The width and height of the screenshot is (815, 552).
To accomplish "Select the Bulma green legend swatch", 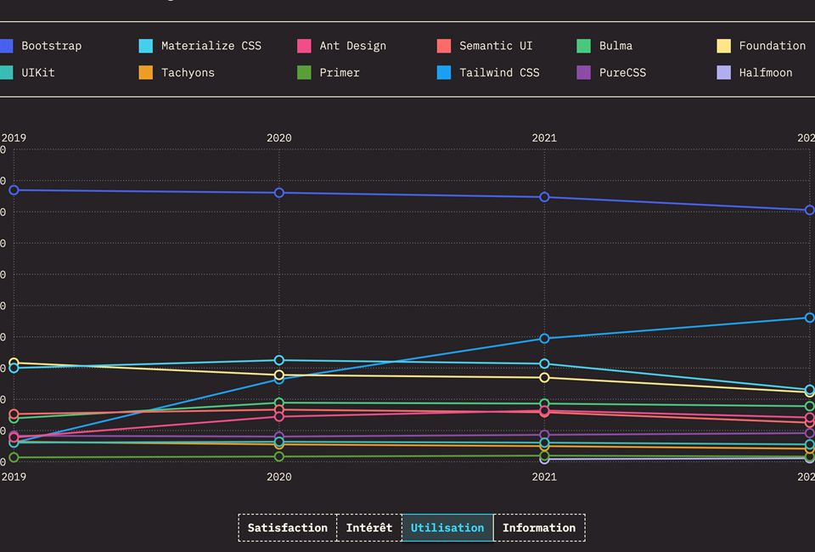I will pyautogui.click(x=584, y=46).
